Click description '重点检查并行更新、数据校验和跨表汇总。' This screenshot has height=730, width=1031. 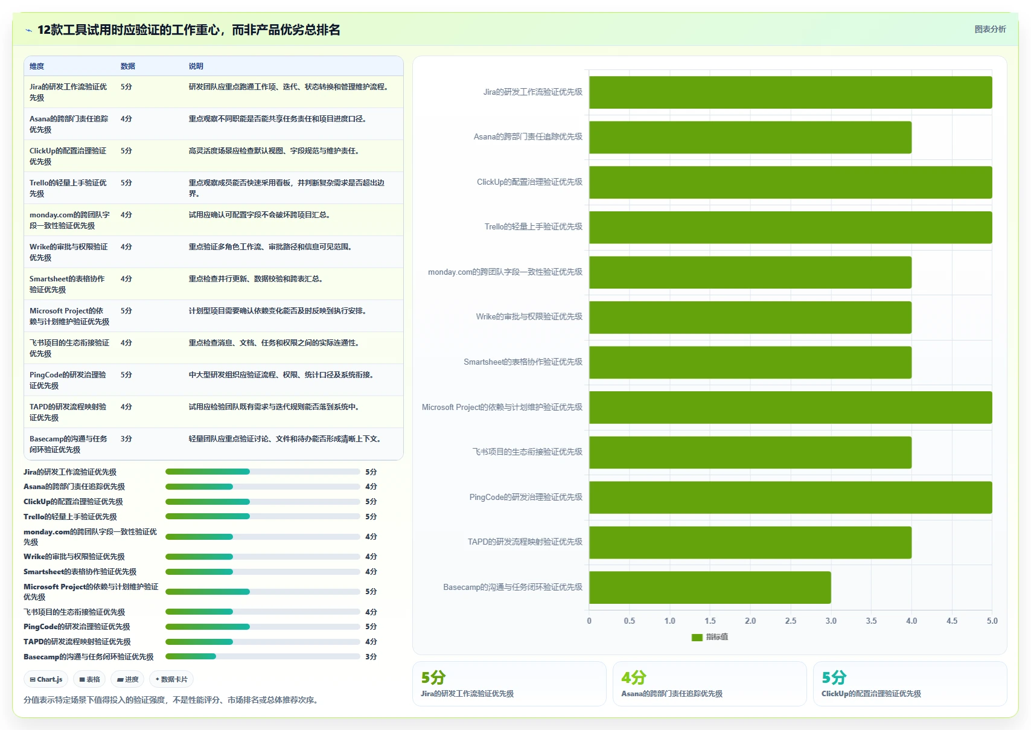point(257,279)
